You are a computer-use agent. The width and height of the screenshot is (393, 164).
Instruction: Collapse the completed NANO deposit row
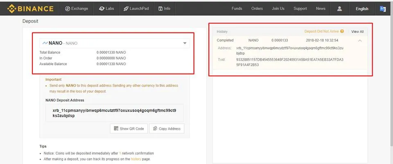[360, 41]
